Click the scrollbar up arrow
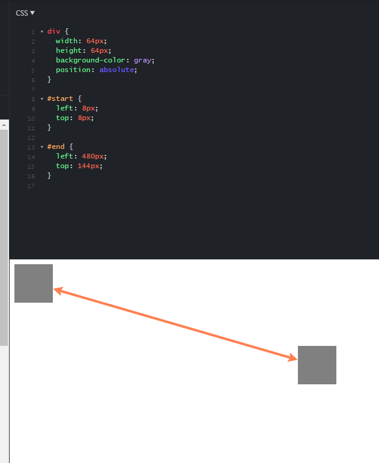379x463 pixels. pyautogui.click(x=4, y=125)
